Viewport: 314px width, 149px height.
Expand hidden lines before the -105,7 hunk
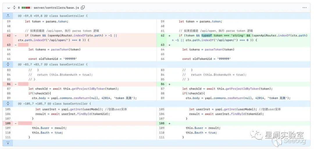(8, 103)
